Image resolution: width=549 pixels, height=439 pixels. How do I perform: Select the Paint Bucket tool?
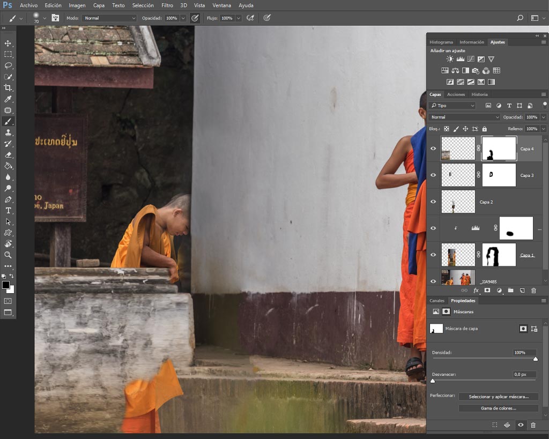(x=8, y=166)
